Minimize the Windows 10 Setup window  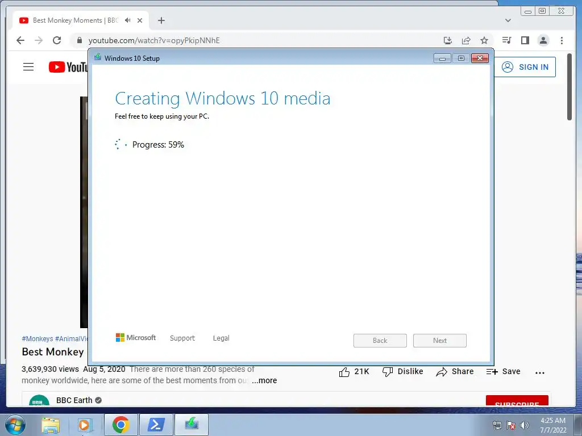(442, 58)
